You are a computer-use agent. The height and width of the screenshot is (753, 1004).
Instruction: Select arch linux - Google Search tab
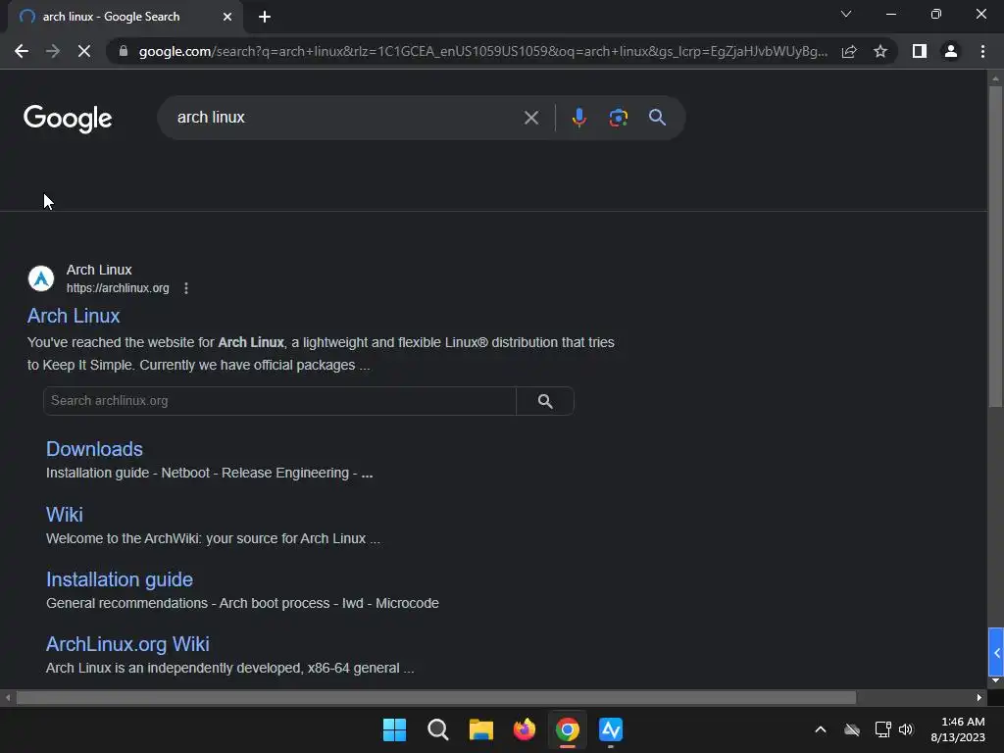tap(125, 17)
